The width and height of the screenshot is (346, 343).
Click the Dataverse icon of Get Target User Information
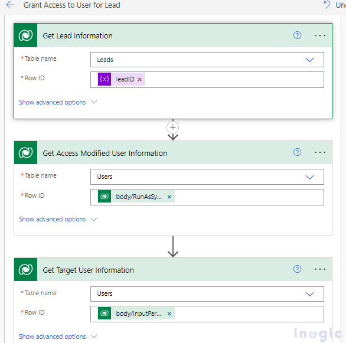tap(25, 269)
